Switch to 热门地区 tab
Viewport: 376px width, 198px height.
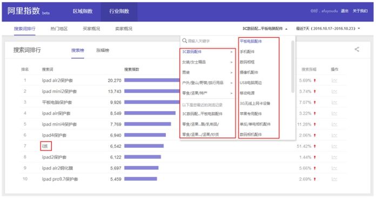click(x=59, y=29)
